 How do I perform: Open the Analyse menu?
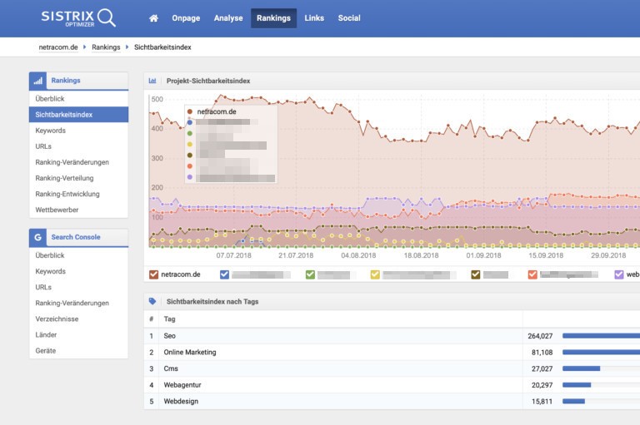point(228,18)
